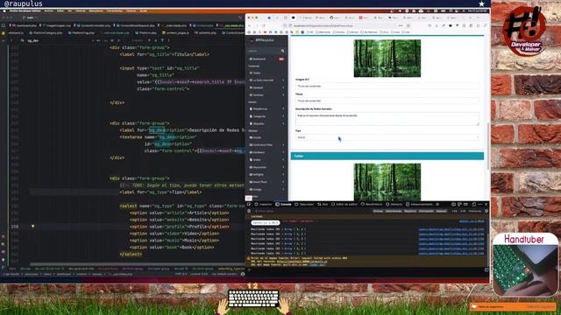The height and width of the screenshot is (315, 561).
Task: Clear the console with trash icon
Action: [x=249, y=211]
